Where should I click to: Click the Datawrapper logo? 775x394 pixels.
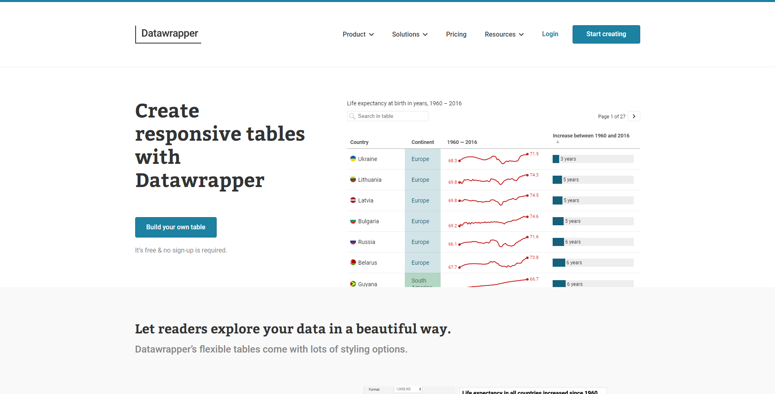tap(168, 34)
